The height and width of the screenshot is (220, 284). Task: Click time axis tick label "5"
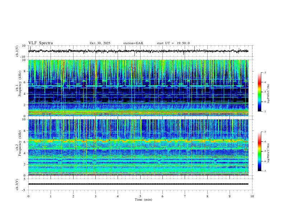(140, 196)
